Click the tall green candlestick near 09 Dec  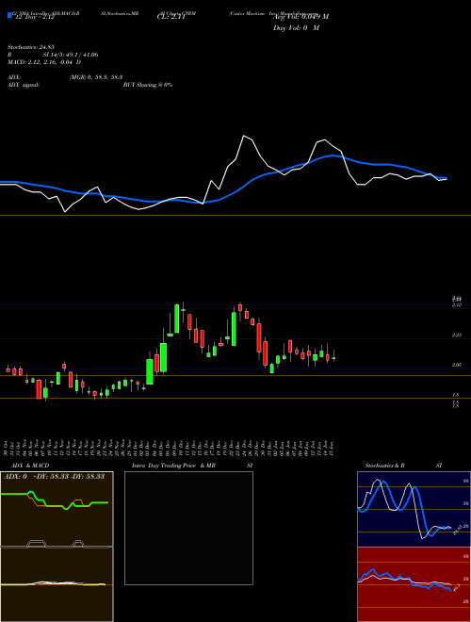(x=176, y=319)
